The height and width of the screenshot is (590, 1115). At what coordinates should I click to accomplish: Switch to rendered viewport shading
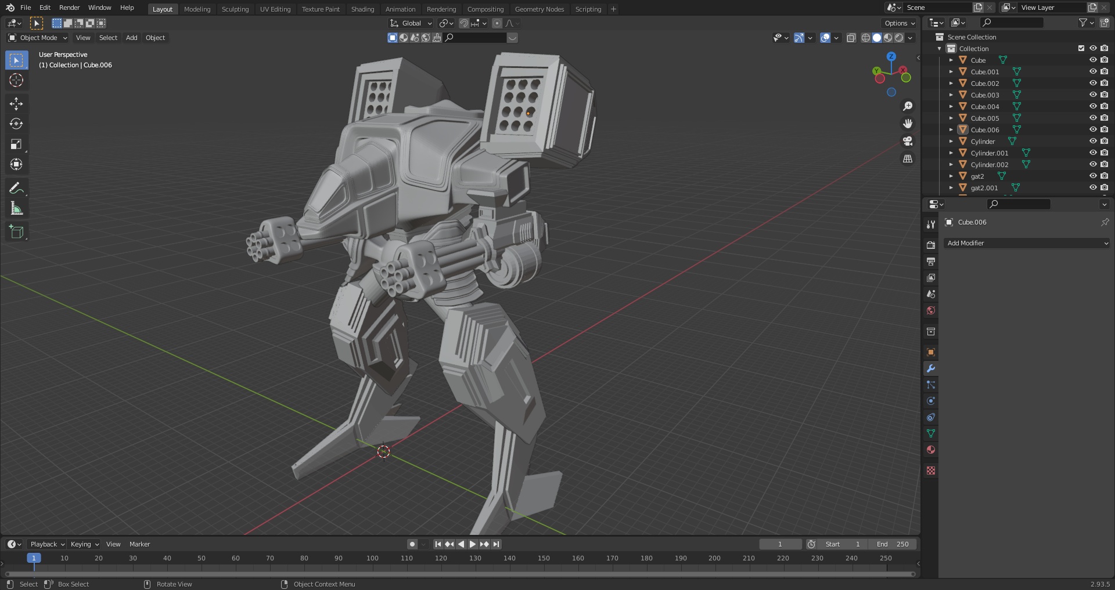click(899, 38)
